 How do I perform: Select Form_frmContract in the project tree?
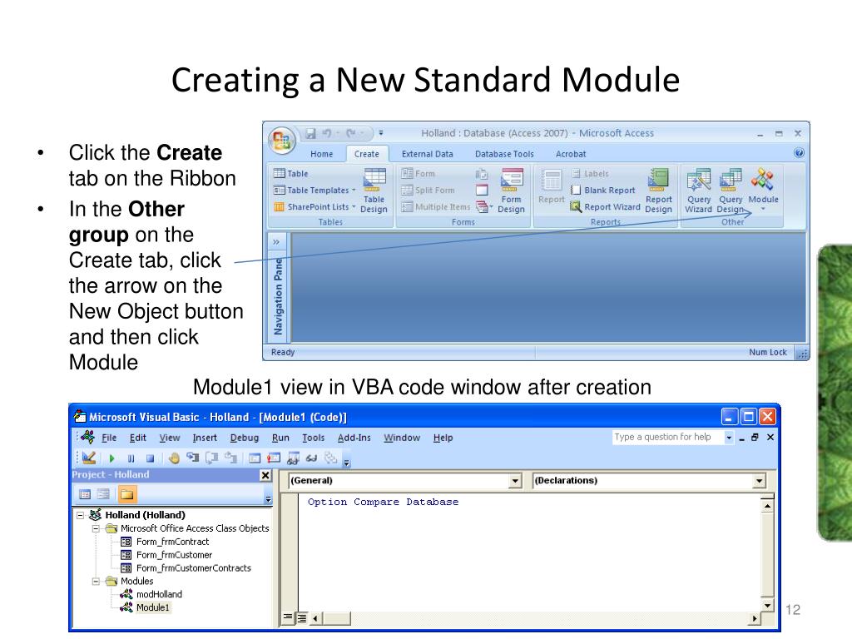point(172,542)
